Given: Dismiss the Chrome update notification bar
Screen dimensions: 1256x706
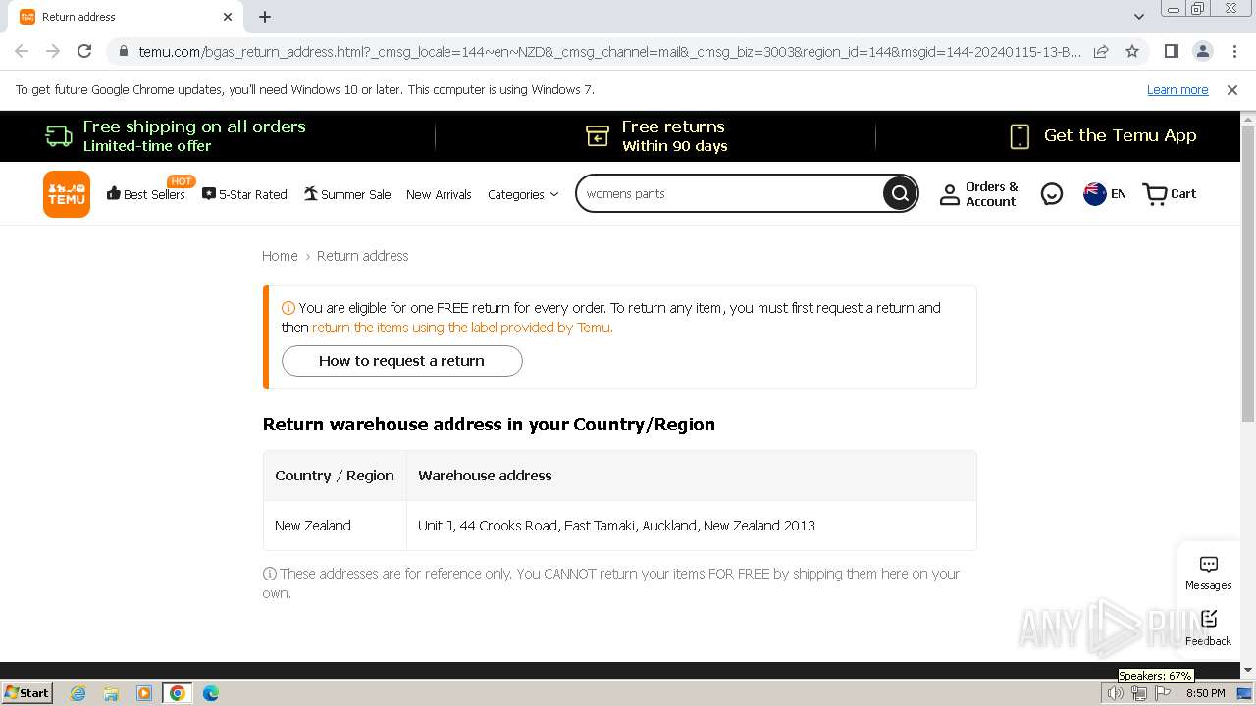Looking at the screenshot, I should pos(1232,90).
